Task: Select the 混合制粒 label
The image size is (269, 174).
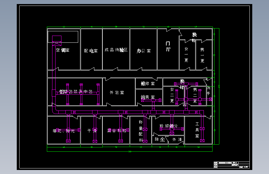Action: (117, 131)
